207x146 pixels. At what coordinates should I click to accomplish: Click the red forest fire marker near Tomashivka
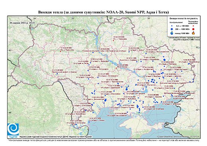pyautogui.click(x=113, y=40)
